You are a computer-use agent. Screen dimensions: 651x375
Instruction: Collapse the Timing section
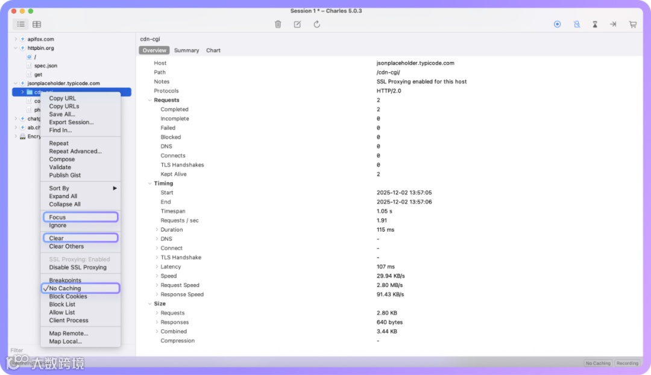click(x=150, y=184)
